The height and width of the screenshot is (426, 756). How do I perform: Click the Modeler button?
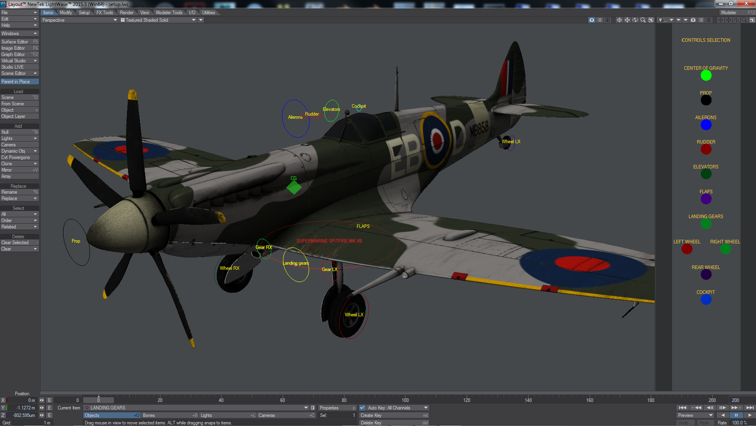click(737, 13)
